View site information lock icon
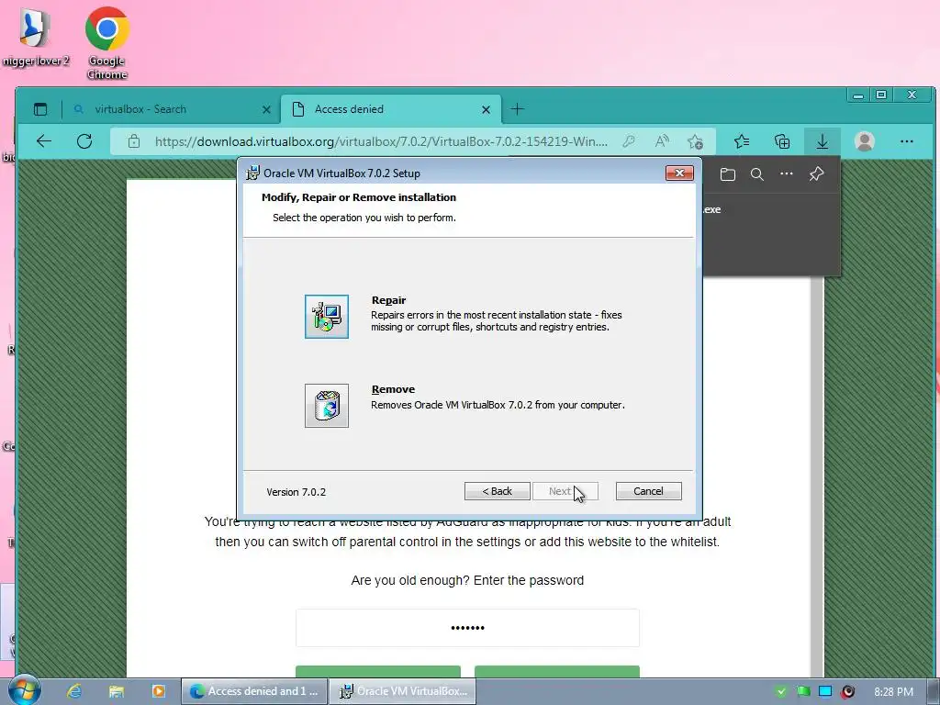940x705 pixels. pos(134,141)
